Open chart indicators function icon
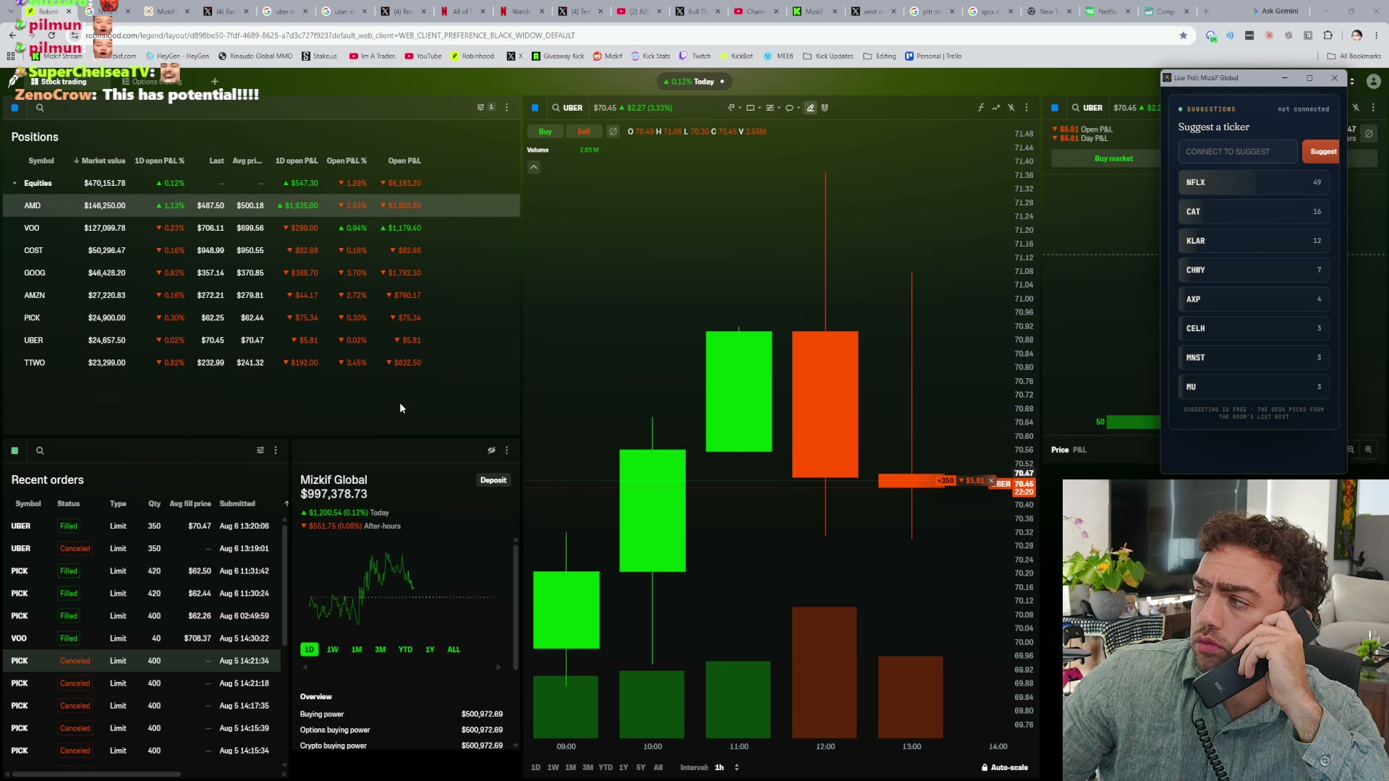Screen dimensions: 1389x781 pyautogui.click(x=981, y=108)
